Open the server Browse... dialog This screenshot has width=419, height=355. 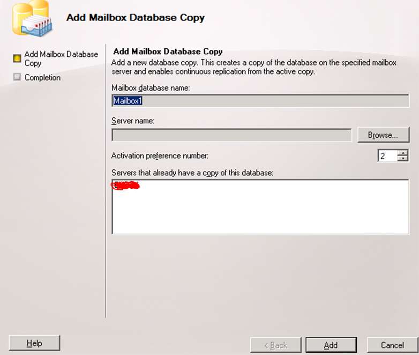coord(383,135)
